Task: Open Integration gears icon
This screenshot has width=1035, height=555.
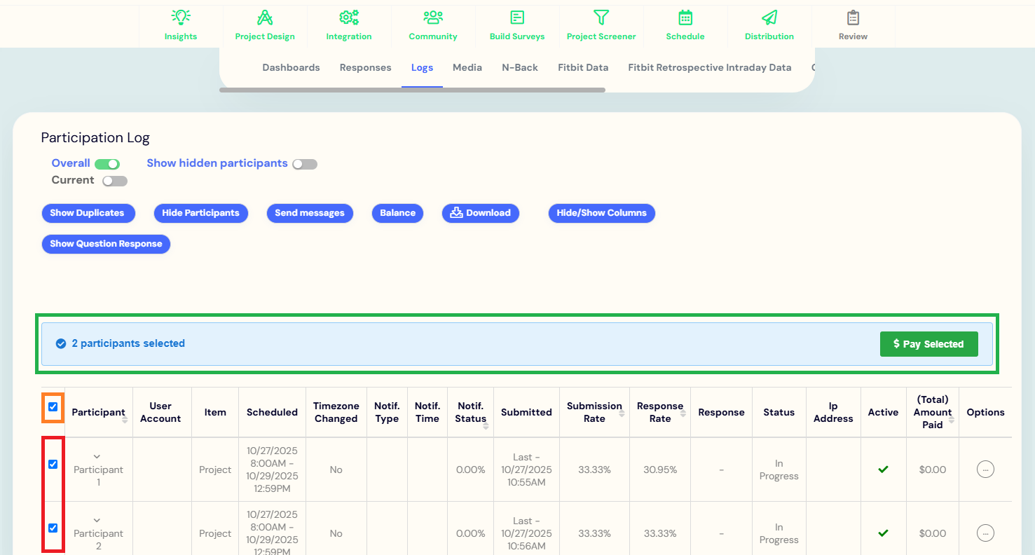Action: [x=348, y=18]
